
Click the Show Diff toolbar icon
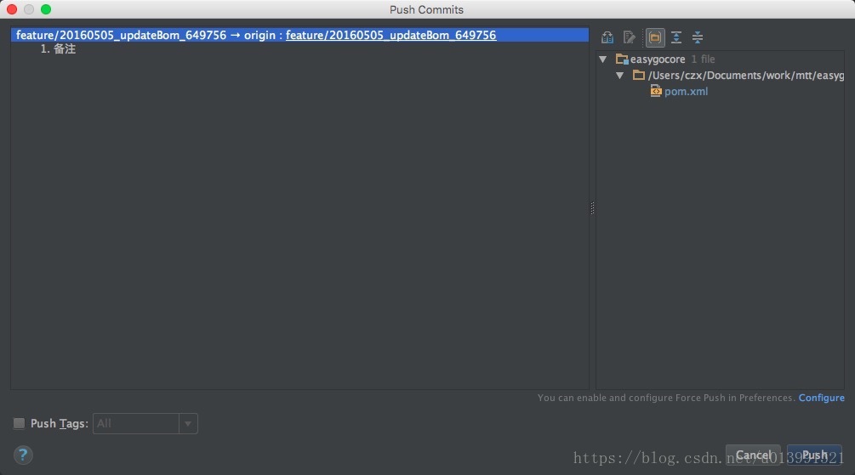pyautogui.click(x=607, y=37)
